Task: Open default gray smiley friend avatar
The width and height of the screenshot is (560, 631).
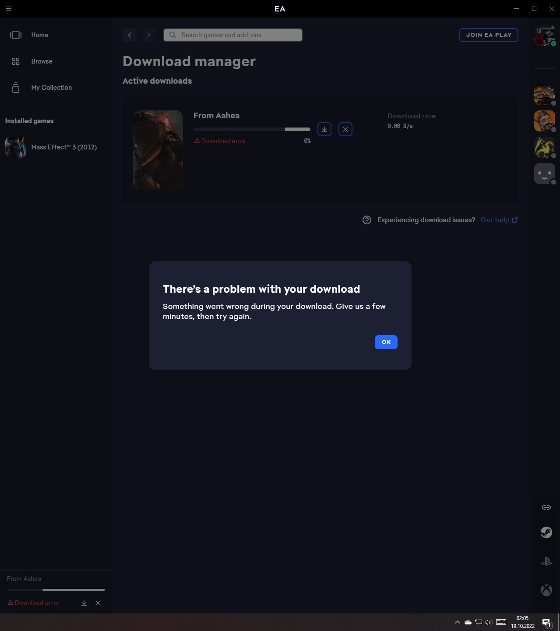Action: 545,174
